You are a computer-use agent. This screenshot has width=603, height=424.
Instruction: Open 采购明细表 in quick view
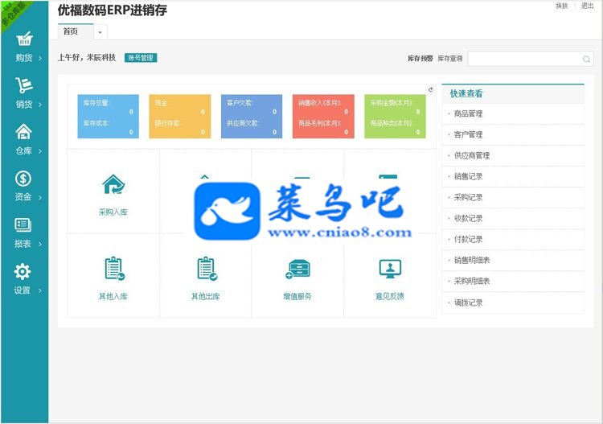coord(513,282)
